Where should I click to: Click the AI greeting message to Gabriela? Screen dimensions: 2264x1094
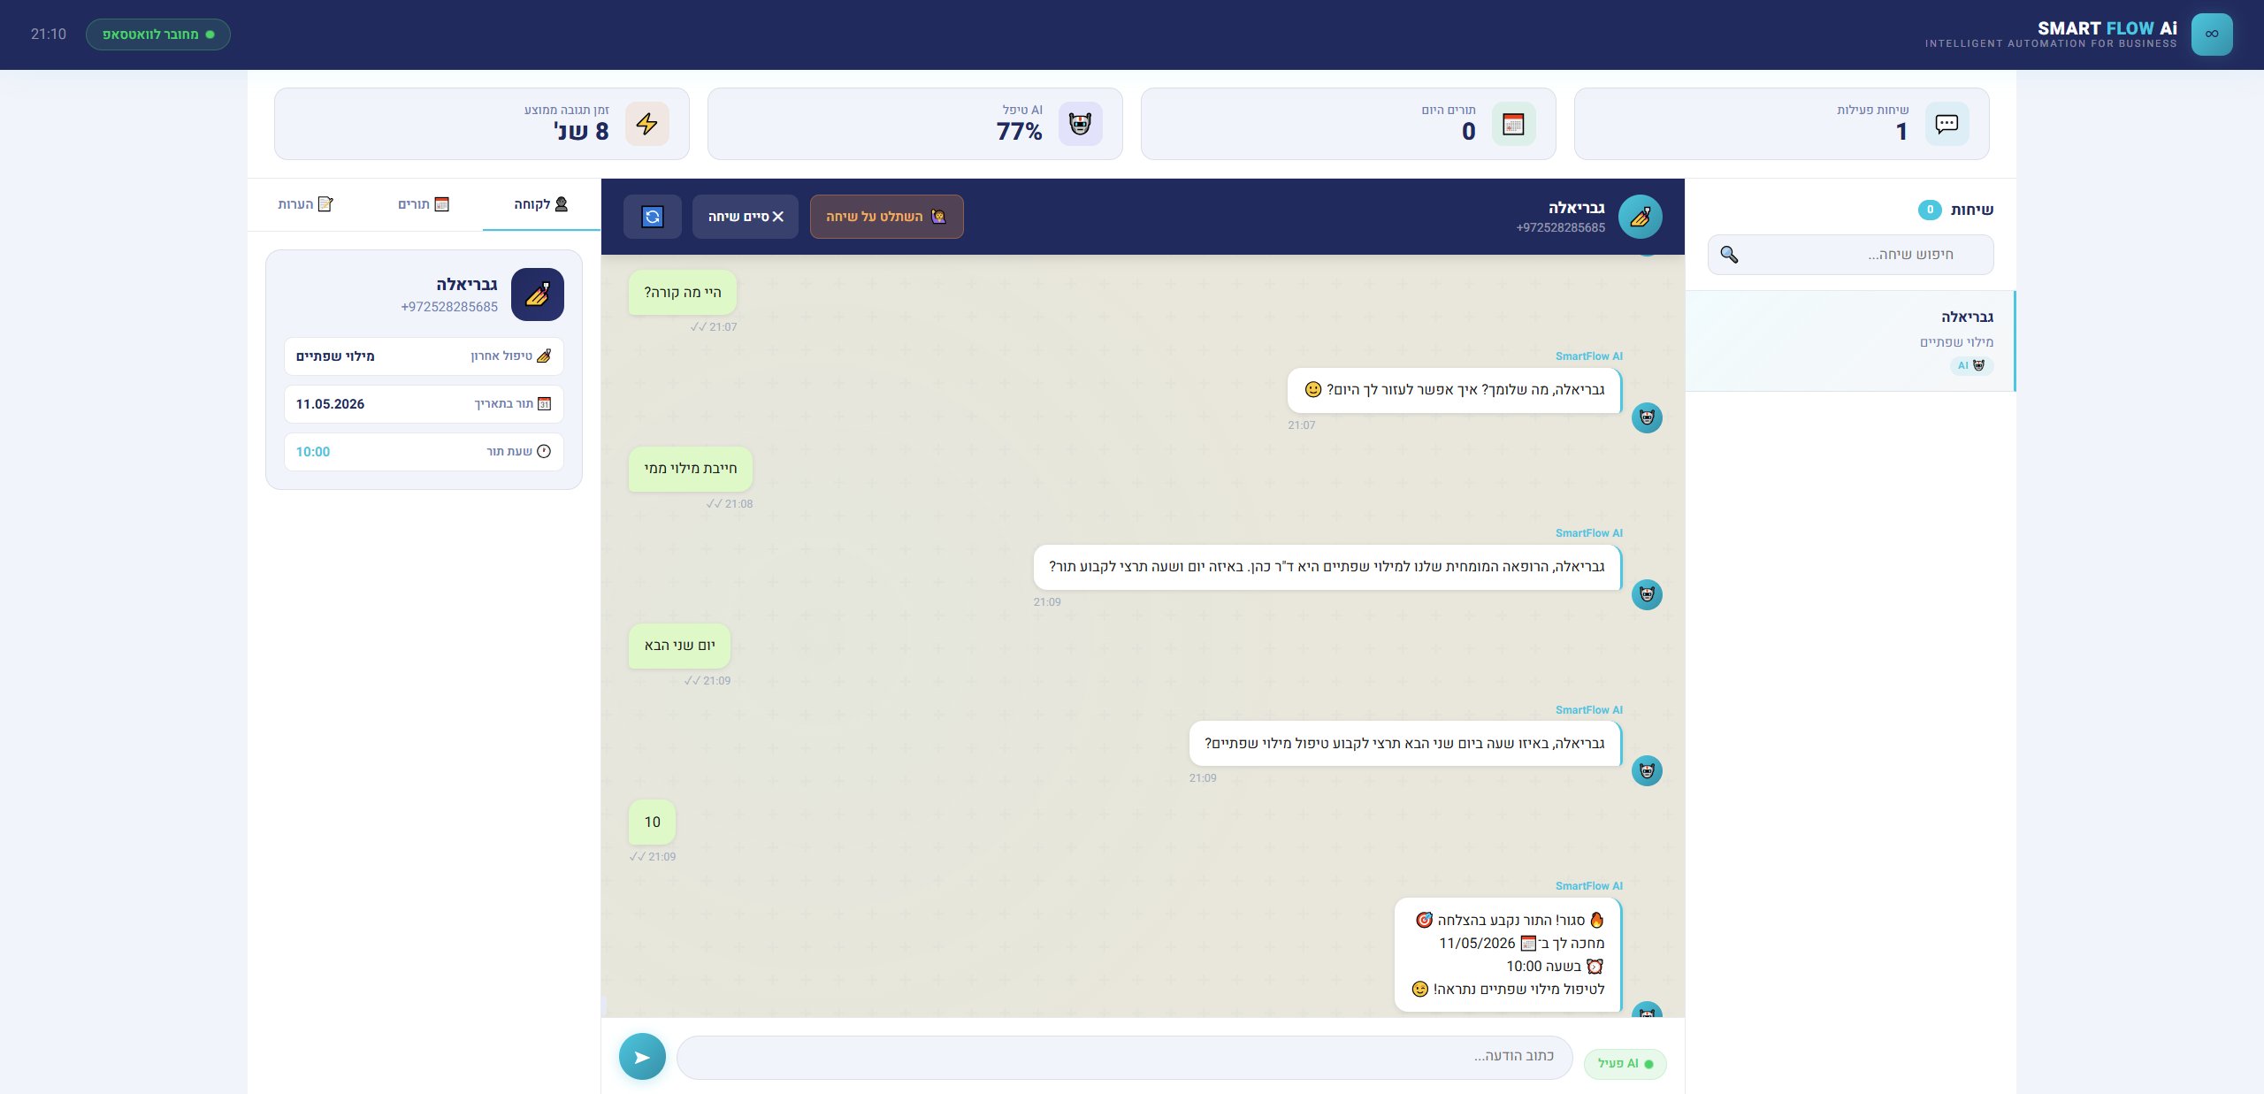1454,390
